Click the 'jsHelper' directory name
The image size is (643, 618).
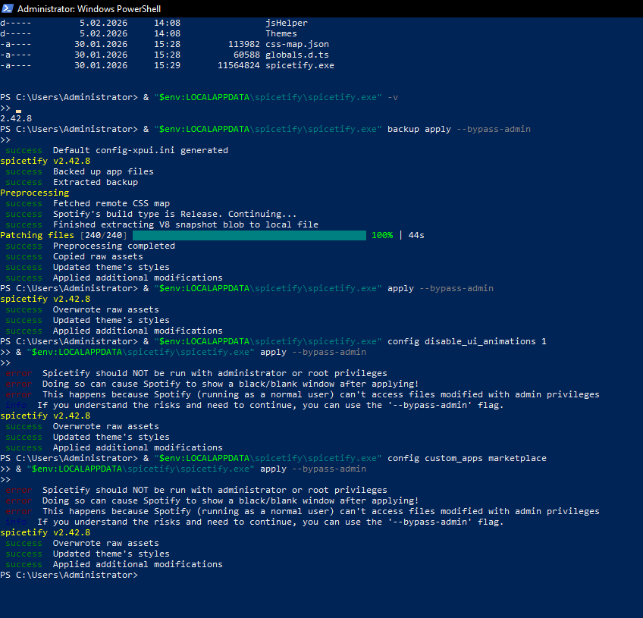tap(286, 23)
